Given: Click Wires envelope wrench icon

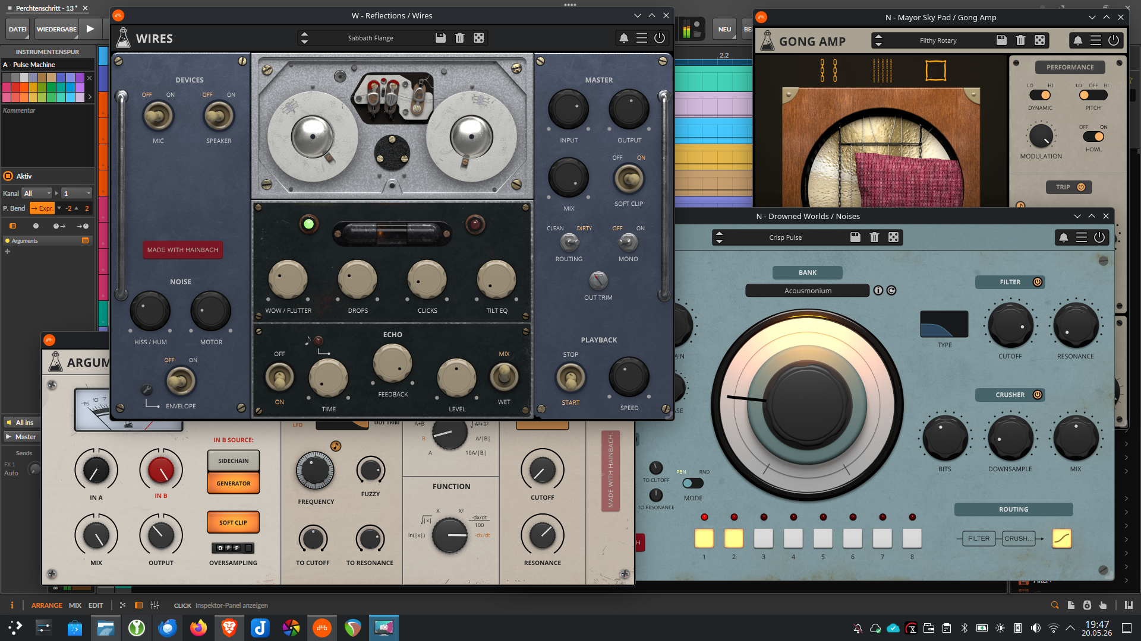Looking at the screenshot, I should coord(147,389).
